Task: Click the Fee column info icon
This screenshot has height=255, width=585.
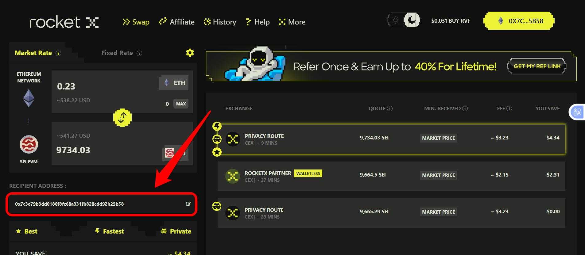Action: pos(509,108)
